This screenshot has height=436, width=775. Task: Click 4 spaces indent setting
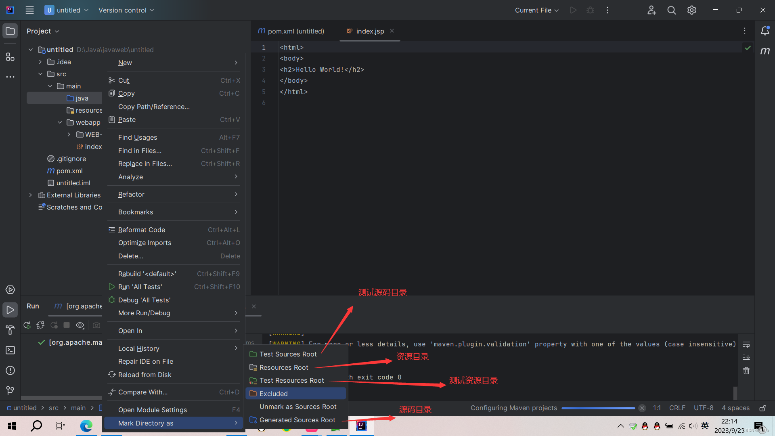point(735,408)
